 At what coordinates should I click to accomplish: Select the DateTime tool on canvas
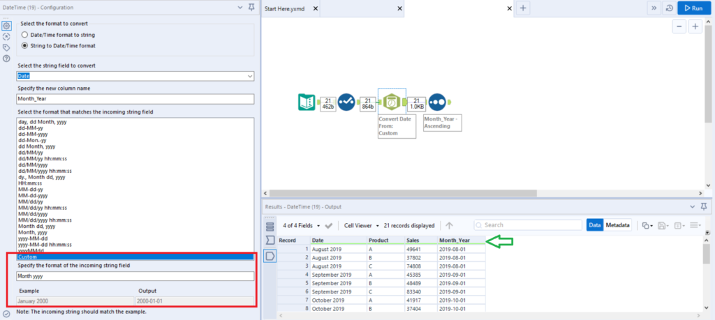(x=392, y=102)
